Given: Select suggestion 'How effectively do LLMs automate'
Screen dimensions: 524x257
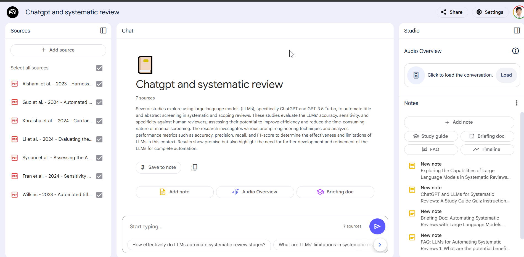Looking at the screenshot, I should click(199, 245).
